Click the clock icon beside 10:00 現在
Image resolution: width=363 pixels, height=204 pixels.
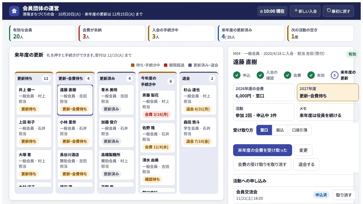pyautogui.click(x=261, y=11)
